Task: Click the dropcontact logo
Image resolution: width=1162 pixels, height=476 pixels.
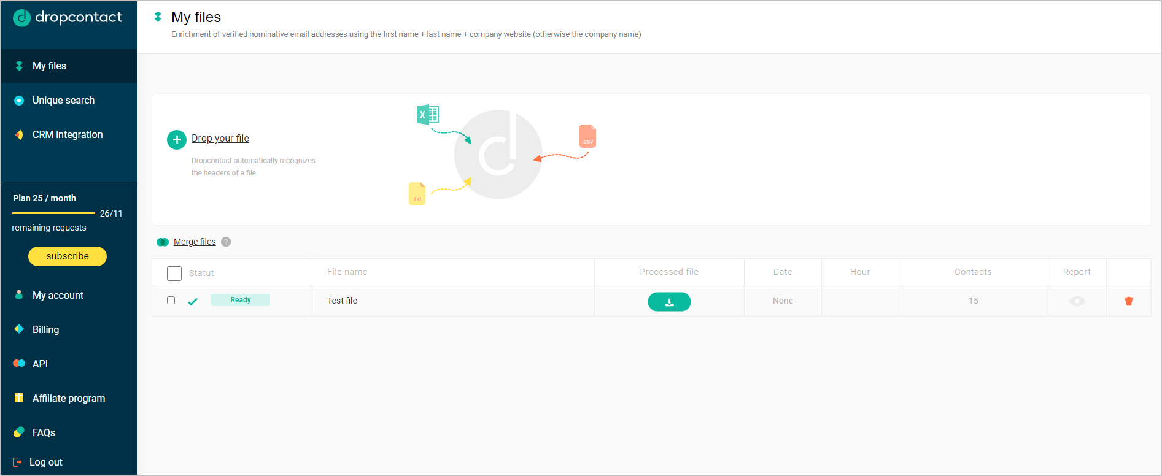Action: [68, 18]
